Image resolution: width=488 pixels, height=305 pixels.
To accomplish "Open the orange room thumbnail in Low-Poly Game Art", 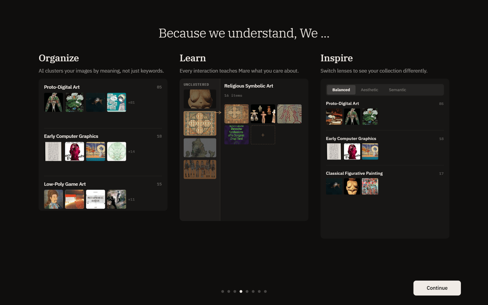I will (74, 199).
